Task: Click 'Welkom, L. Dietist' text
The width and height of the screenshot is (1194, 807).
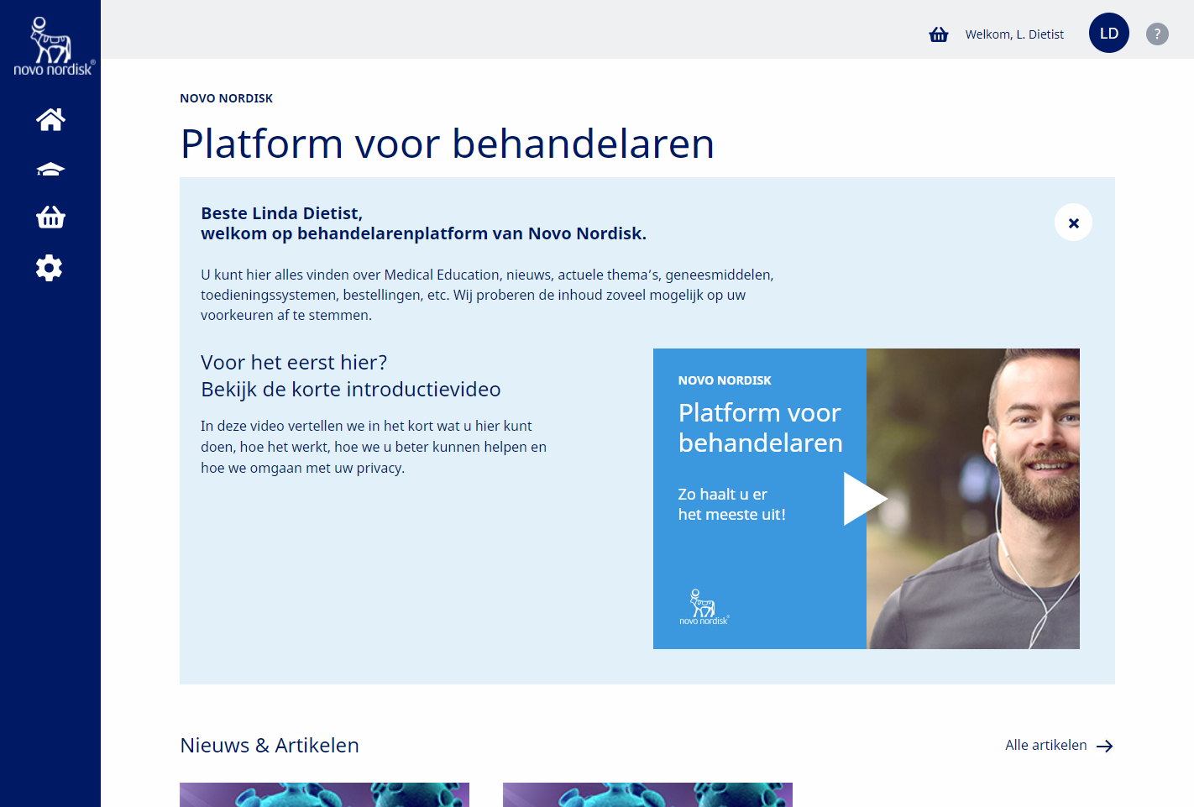Action: tap(1014, 34)
